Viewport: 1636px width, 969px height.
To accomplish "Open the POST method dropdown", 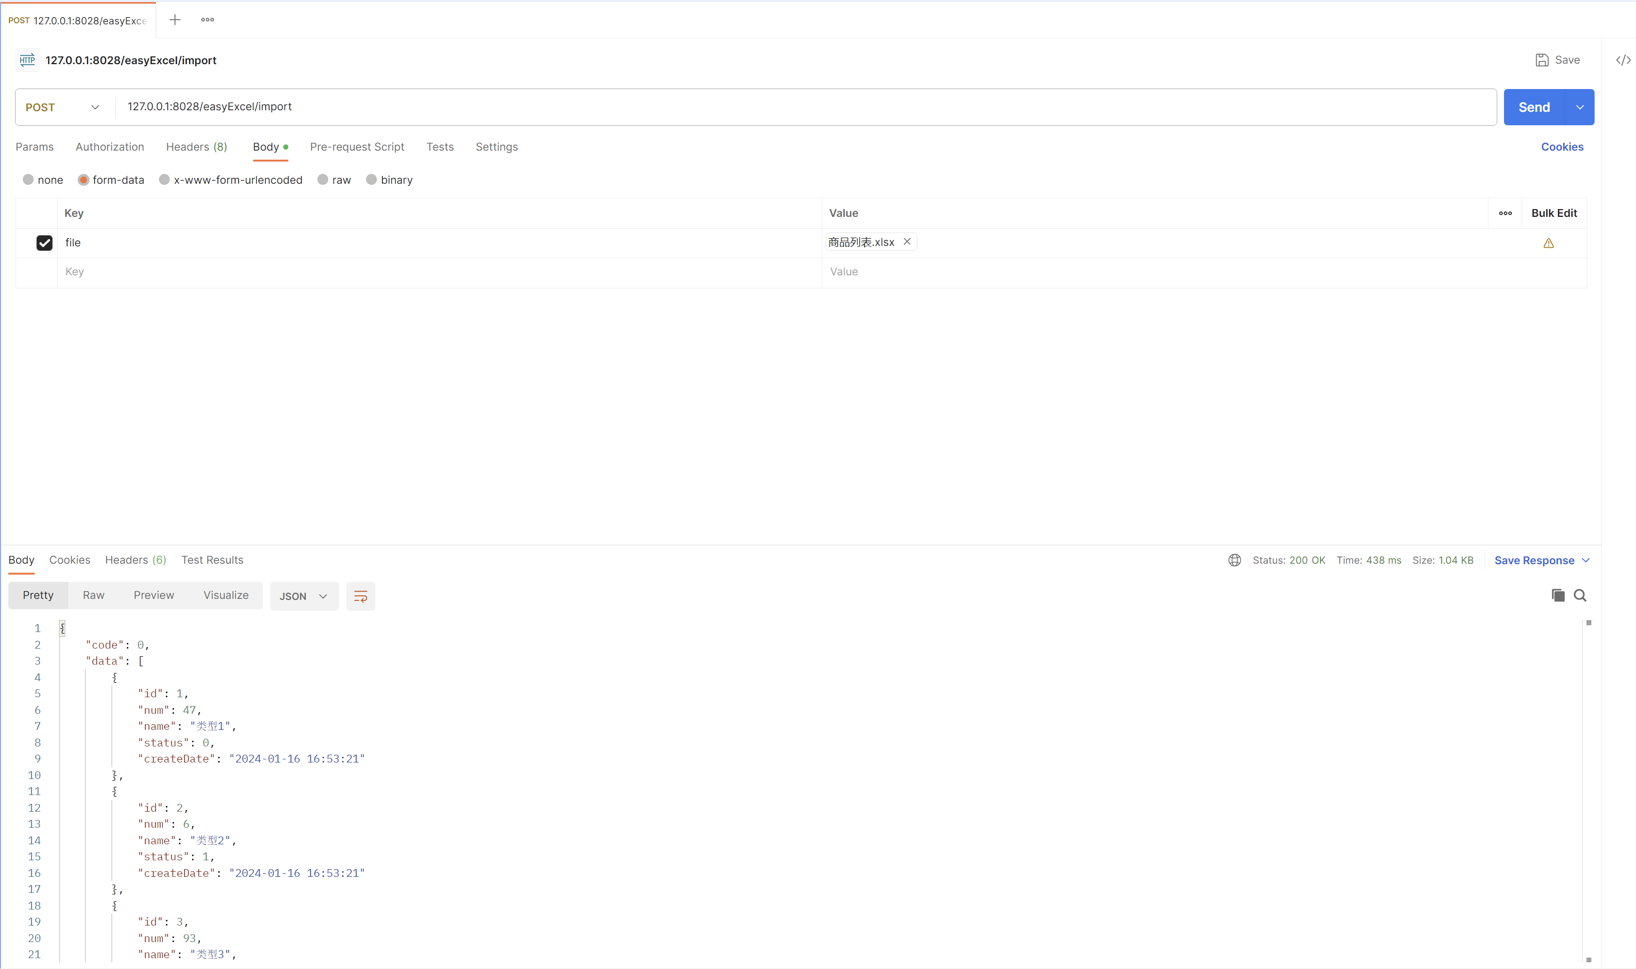I will (x=63, y=107).
